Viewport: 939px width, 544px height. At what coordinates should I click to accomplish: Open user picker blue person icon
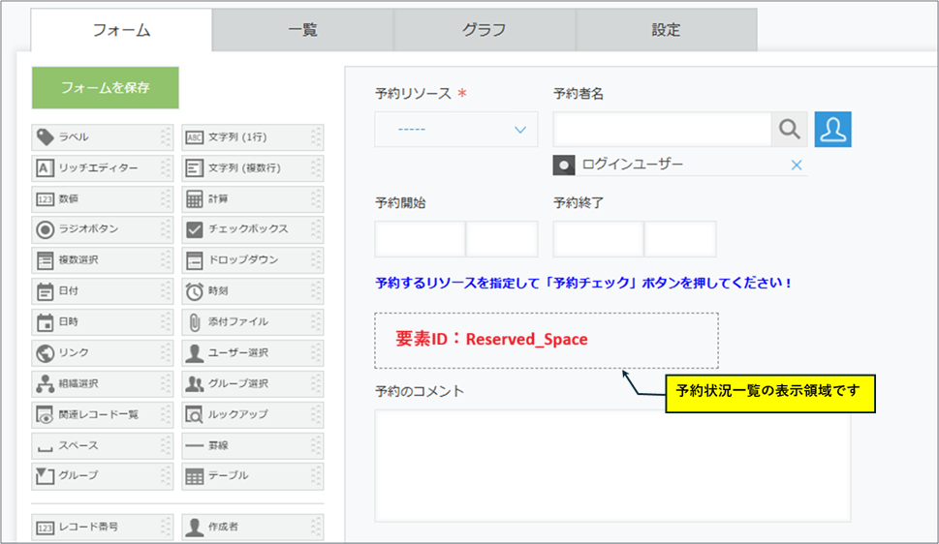pos(832,130)
